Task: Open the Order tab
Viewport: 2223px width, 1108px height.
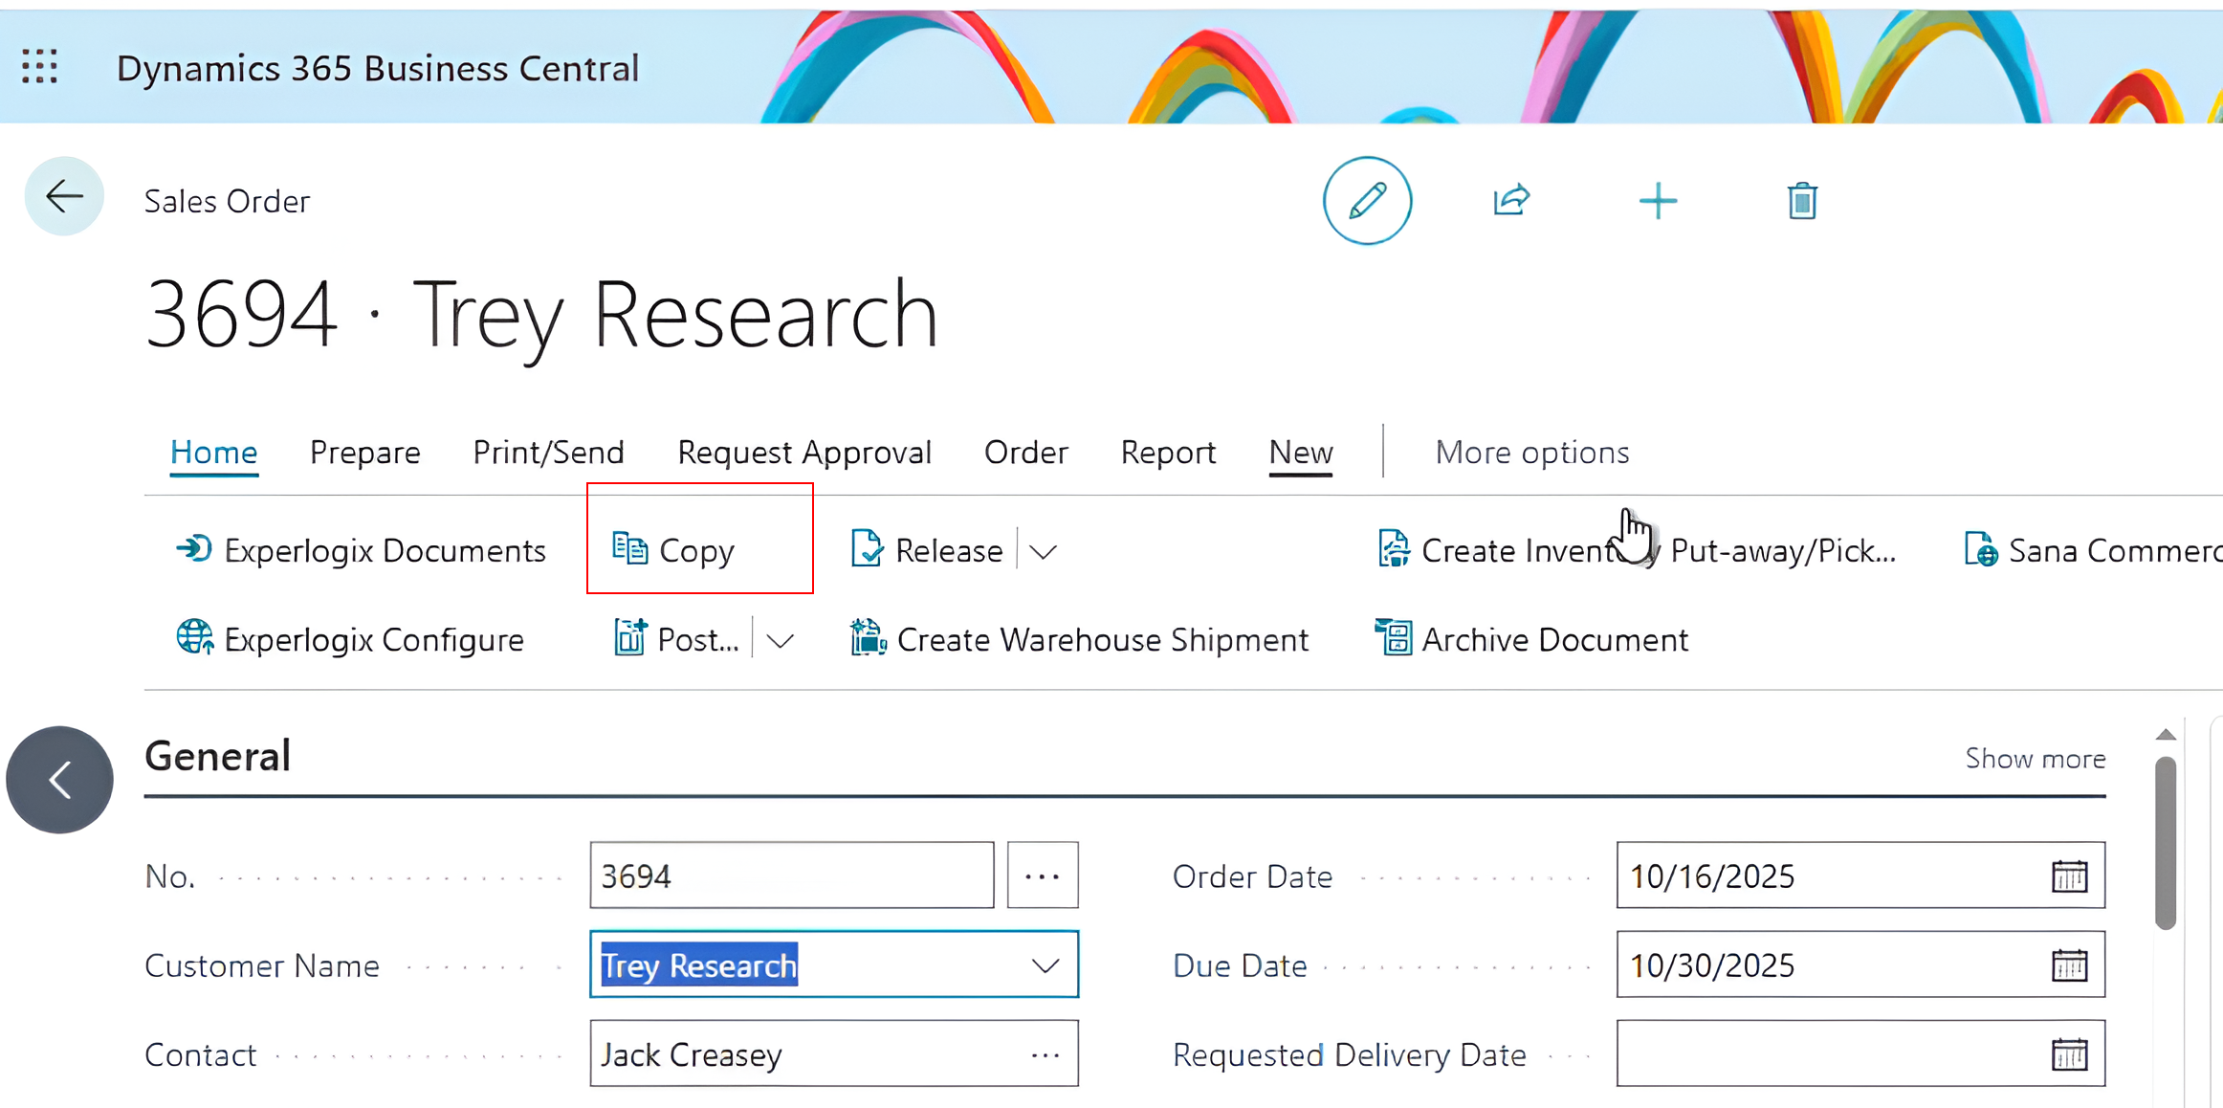Action: point(1026,452)
